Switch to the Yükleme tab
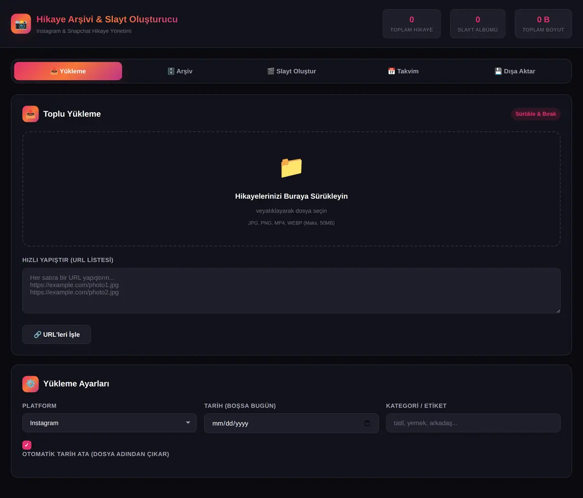The image size is (583, 498). [68, 71]
